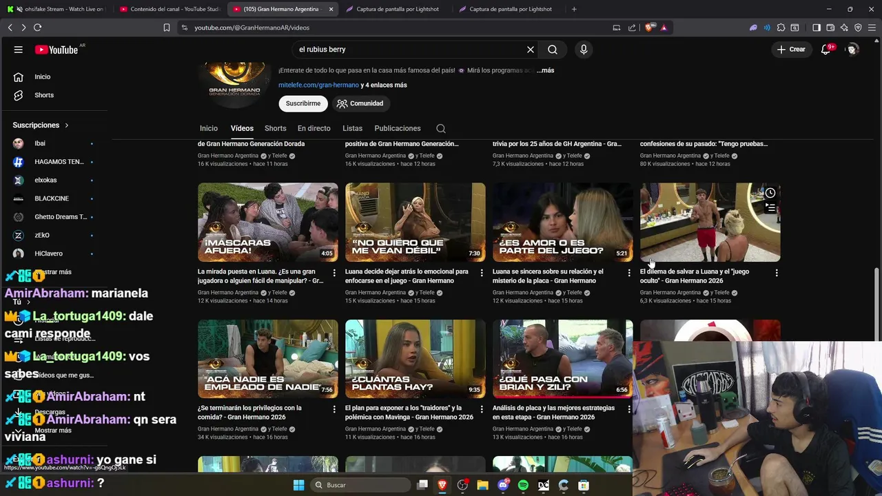Viewport: 882px width, 496px height.
Task: Add 'El dilema de salvar a Luana' to Watch Later
Action: [x=770, y=193]
